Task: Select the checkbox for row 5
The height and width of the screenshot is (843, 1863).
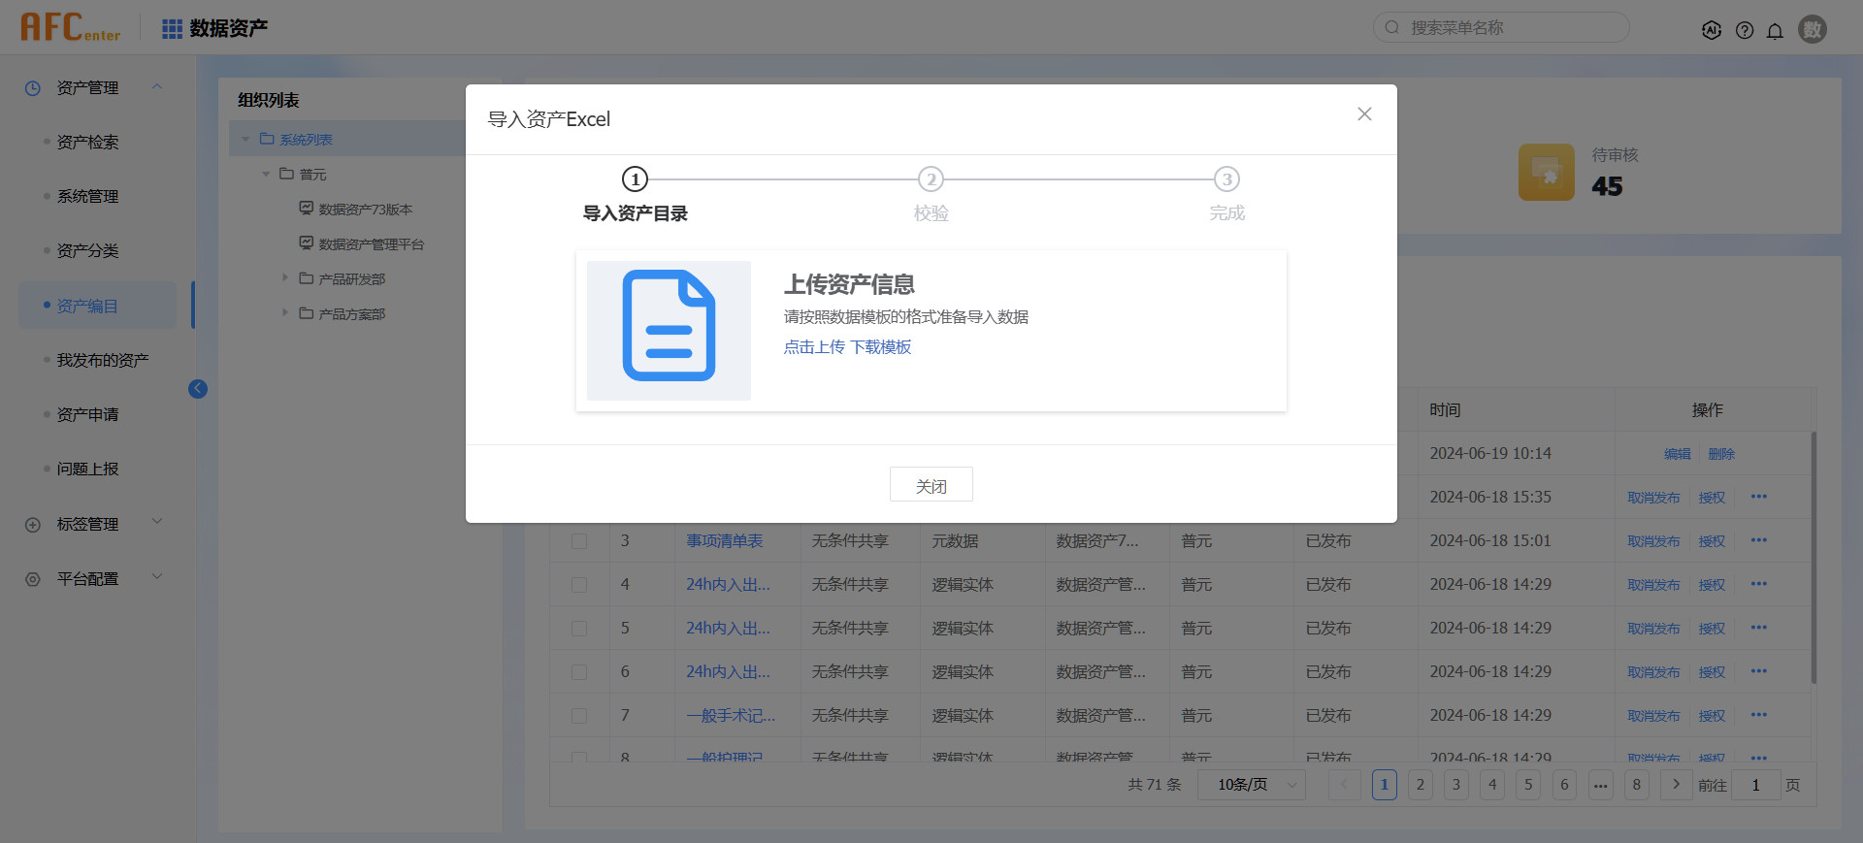Action: tap(579, 629)
